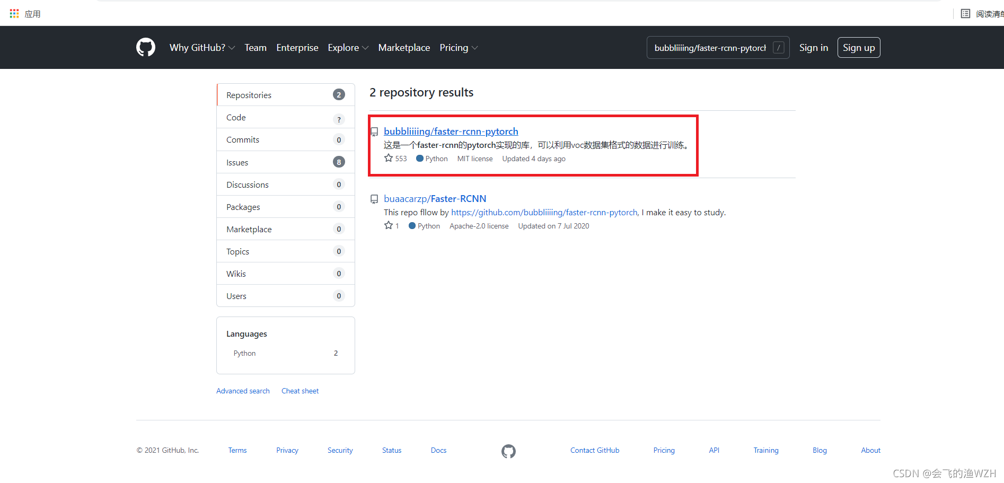Select the Marketplace filter in sidebar
This screenshot has height=483, width=1004.
coord(286,229)
